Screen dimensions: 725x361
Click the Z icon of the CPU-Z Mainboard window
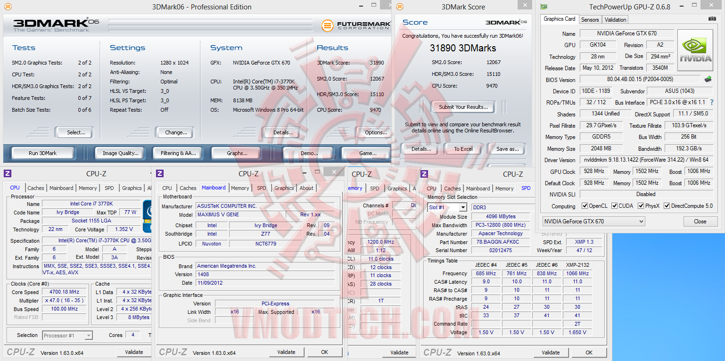pyautogui.click(x=160, y=173)
